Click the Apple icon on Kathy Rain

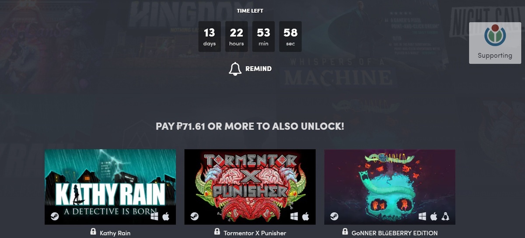coord(166,216)
